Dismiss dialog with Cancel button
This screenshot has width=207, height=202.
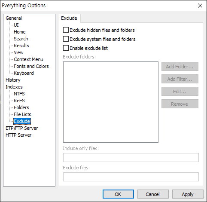pos(153,194)
